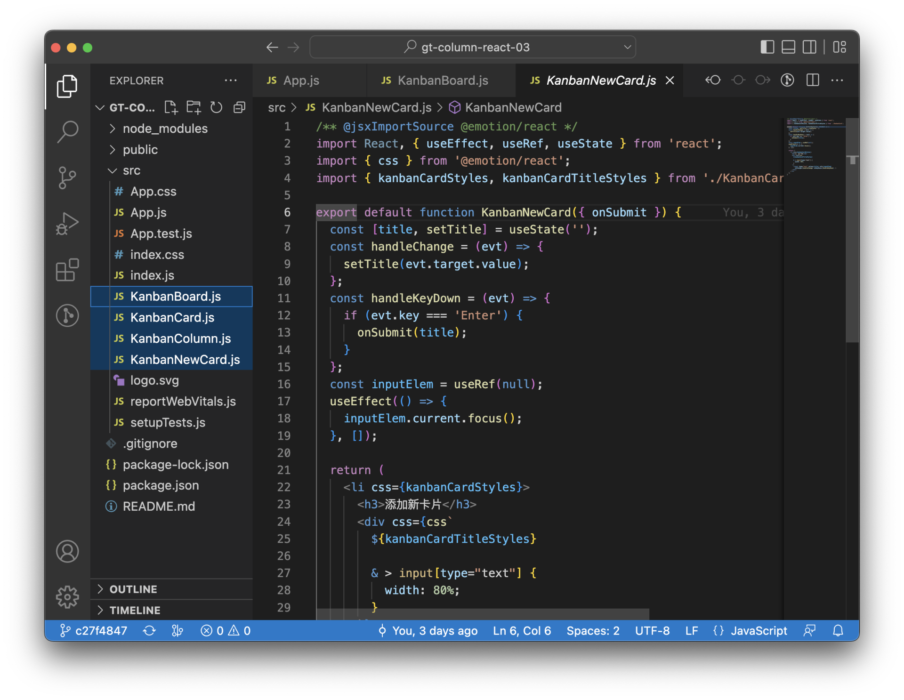The image size is (904, 700).
Task: Refresh the explorer file tree
Action: click(x=216, y=107)
